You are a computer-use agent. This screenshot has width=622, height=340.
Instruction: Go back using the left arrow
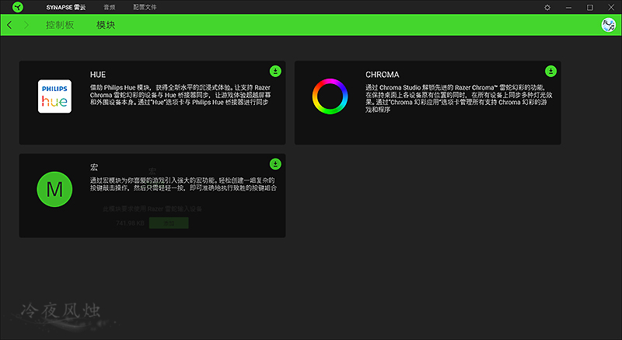pyautogui.click(x=9, y=25)
